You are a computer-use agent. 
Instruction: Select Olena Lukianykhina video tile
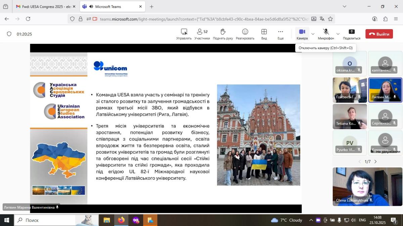pyautogui.click(x=367, y=186)
